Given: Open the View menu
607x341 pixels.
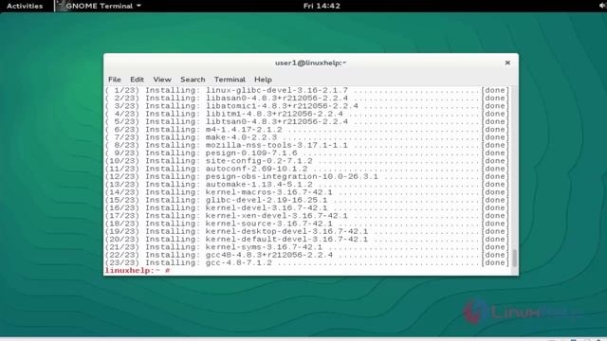Looking at the screenshot, I should 162,80.
